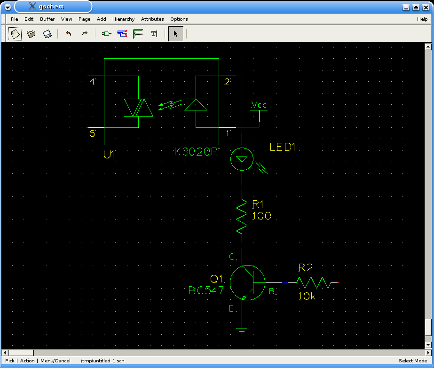Open the Hierarchy menu
This screenshot has height=368, width=434.
pos(123,19)
